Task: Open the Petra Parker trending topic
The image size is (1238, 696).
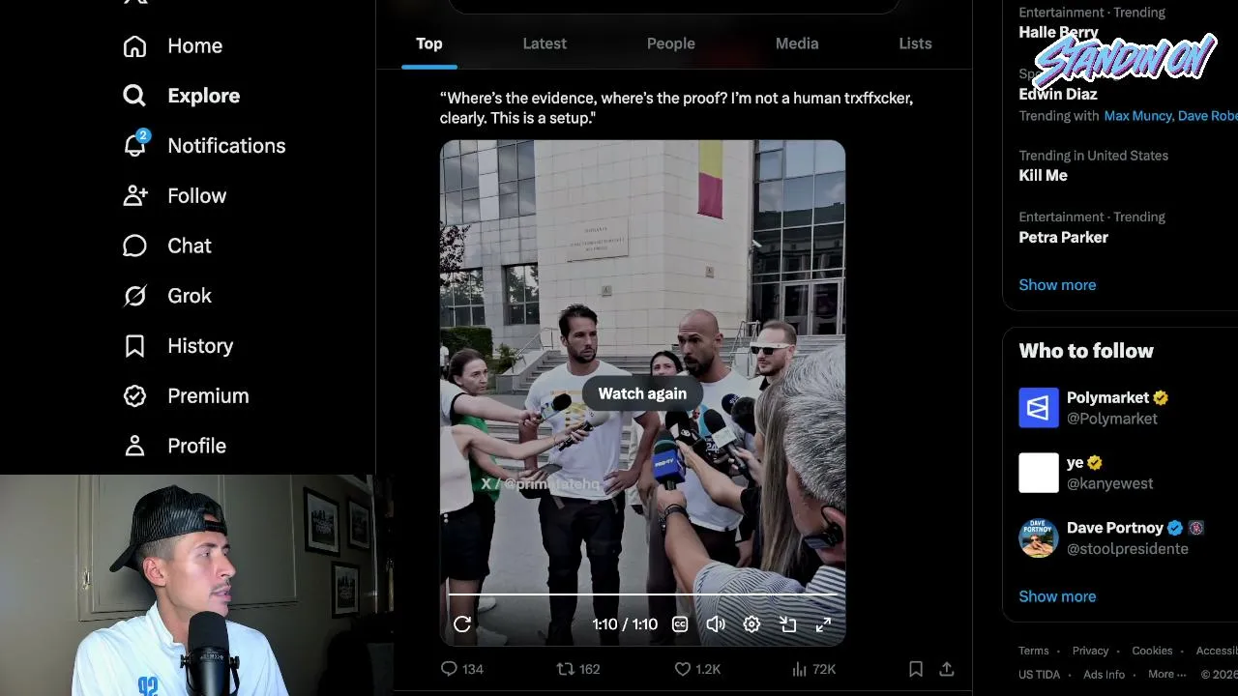Action: [1063, 237]
